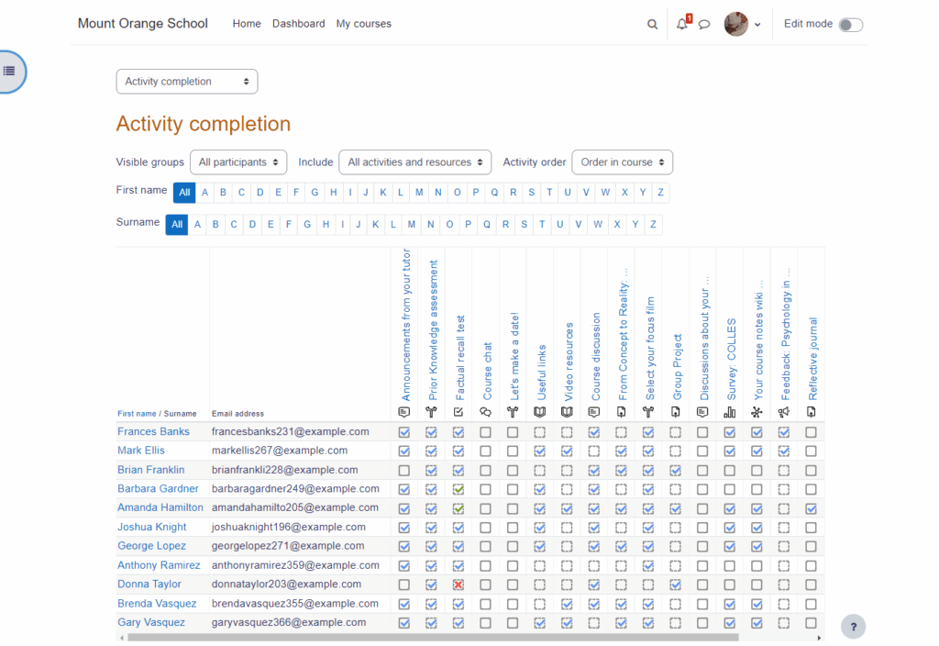Expand the user profile menu

(742, 25)
